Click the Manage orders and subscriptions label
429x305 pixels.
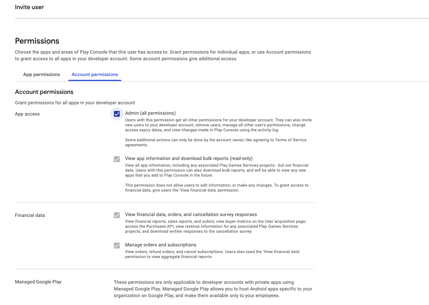tap(160, 245)
